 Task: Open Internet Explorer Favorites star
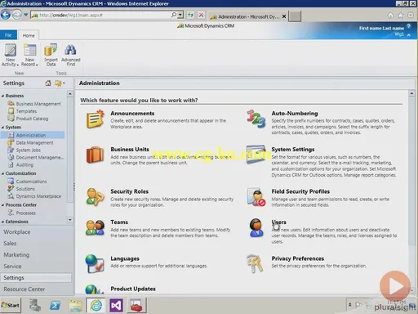[401, 16]
